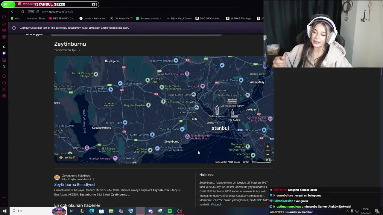Zoom out the map with minus button
The image size is (383, 215).
pyautogui.click(x=268, y=154)
